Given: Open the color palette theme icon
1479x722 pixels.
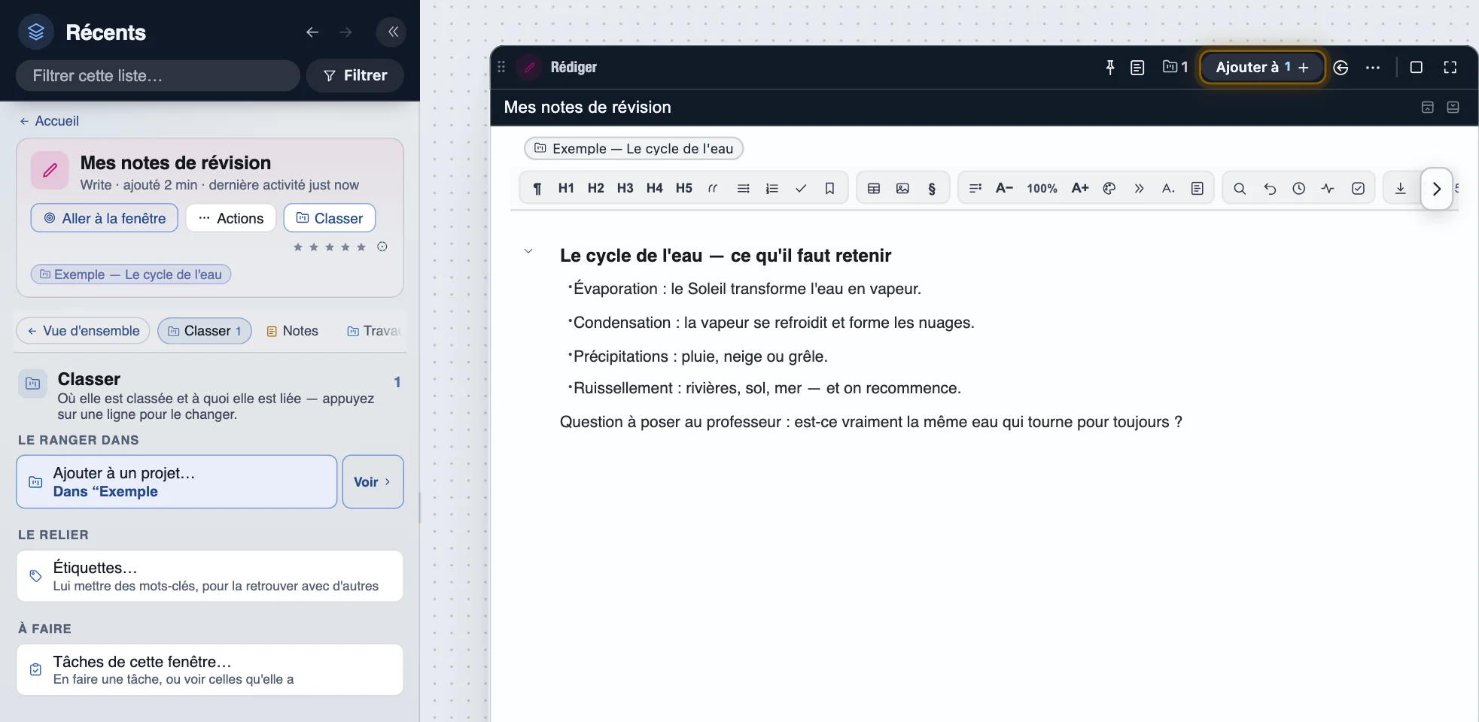Looking at the screenshot, I should tap(1109, 189).
